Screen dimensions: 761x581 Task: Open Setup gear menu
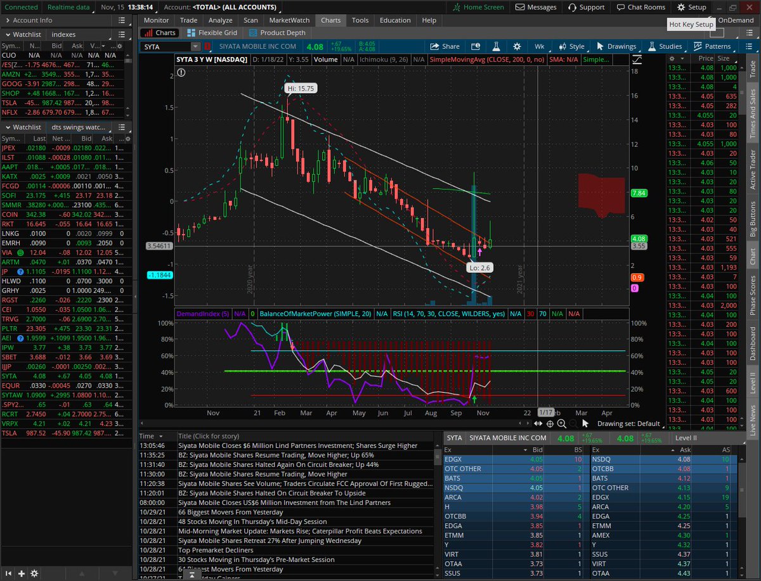coord(691,7)
